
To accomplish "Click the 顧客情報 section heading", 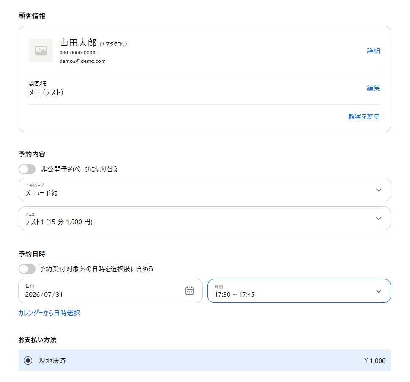I will click(x=32, y=16).
